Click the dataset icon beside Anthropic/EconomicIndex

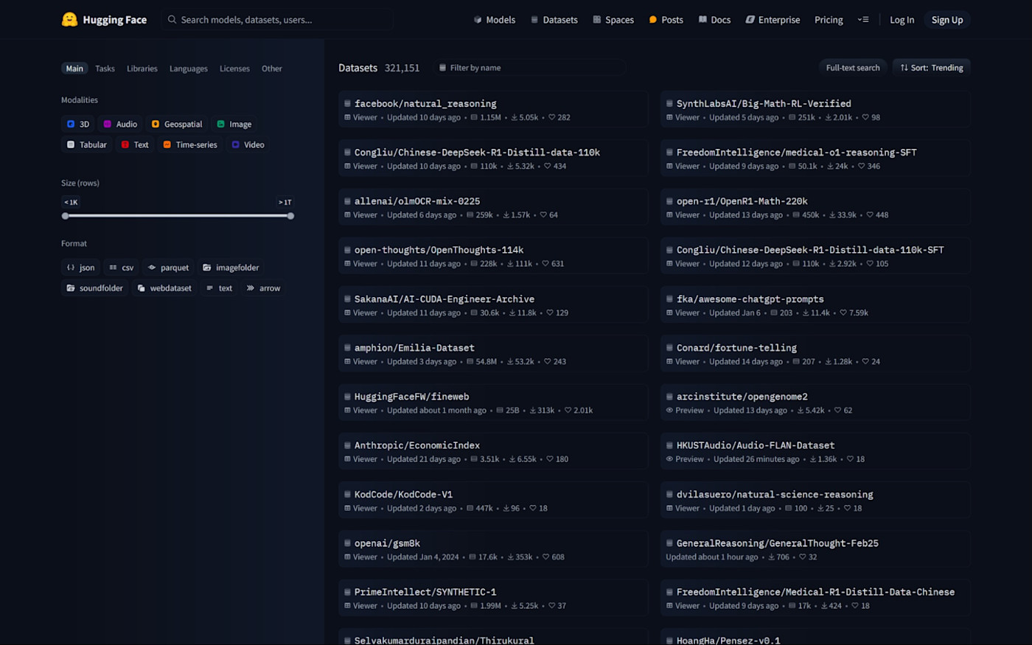[347, 445]
